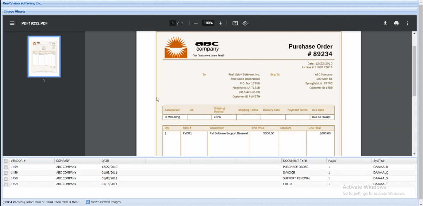The image size is (423, 206).
Task: Click the COMPANY column header
Action: (63, 161)
